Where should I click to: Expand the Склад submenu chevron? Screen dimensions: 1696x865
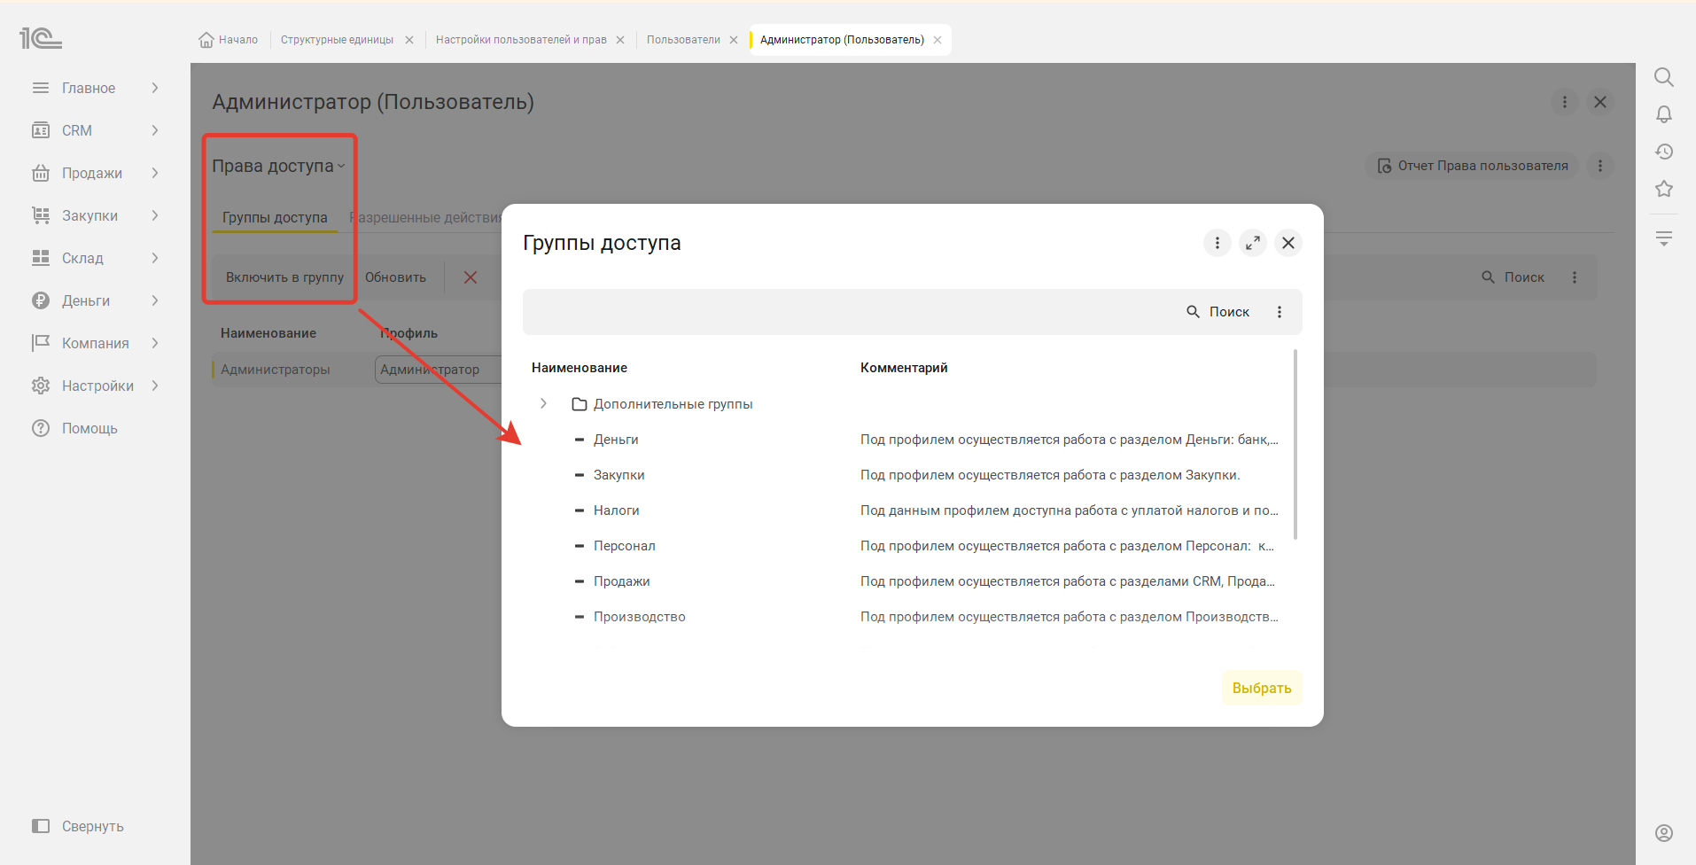click(155, 258)
